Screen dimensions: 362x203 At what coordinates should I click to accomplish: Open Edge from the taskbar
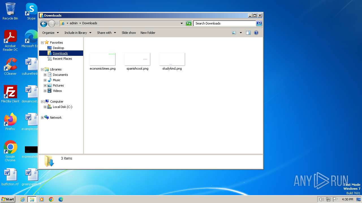pyautogui.click(x=61, y=199)
